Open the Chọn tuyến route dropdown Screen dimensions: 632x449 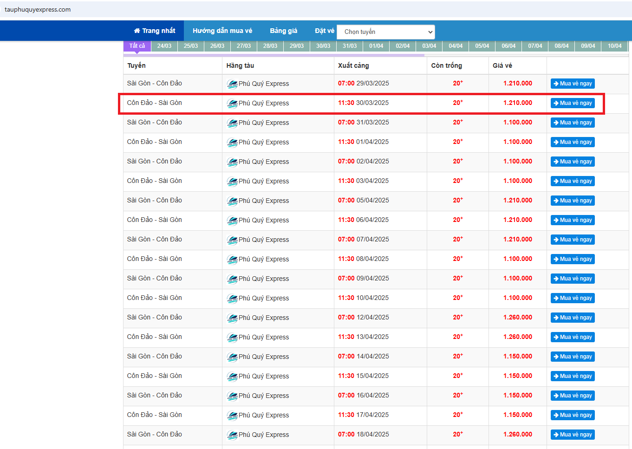pos(386,32)
